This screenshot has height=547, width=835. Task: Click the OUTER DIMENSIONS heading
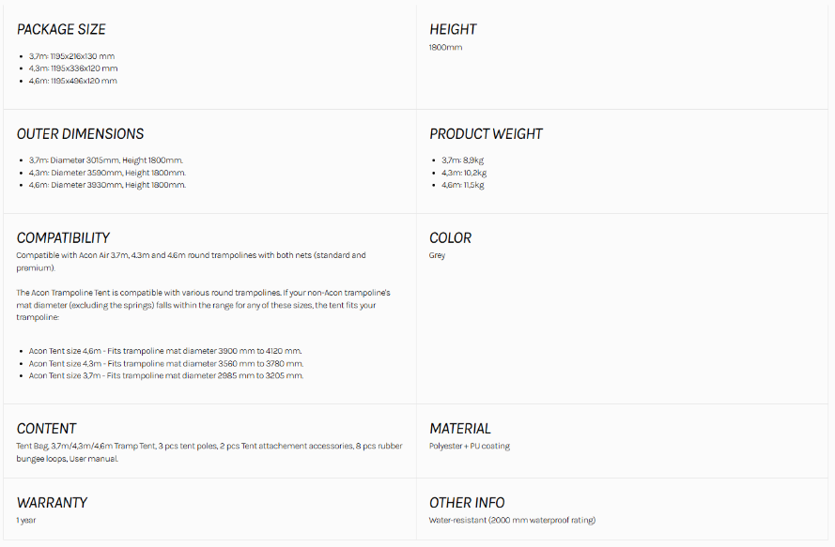80,134
